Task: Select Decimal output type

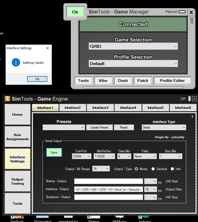Action: (x=153, y=169)
